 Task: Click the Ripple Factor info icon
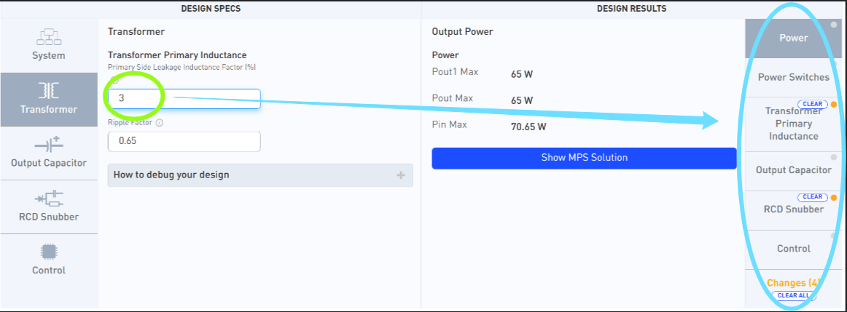tap(160, 122)
